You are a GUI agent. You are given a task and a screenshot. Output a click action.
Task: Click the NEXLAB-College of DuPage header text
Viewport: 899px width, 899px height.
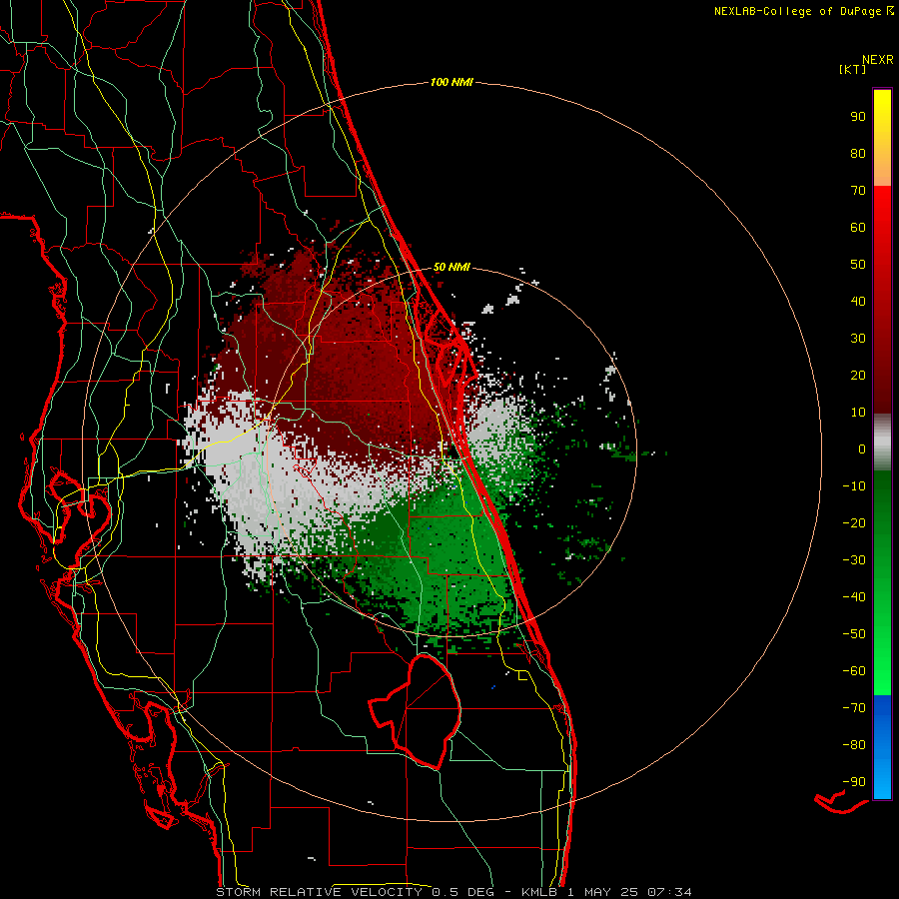pos(803,11)
